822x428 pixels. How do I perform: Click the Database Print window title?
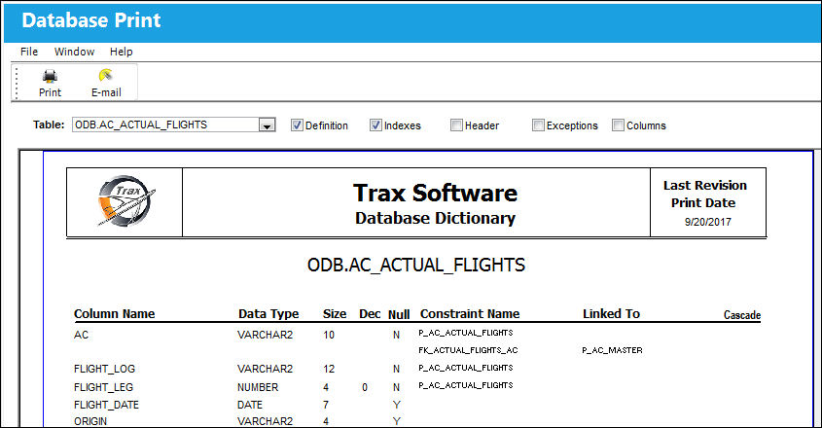91,19
